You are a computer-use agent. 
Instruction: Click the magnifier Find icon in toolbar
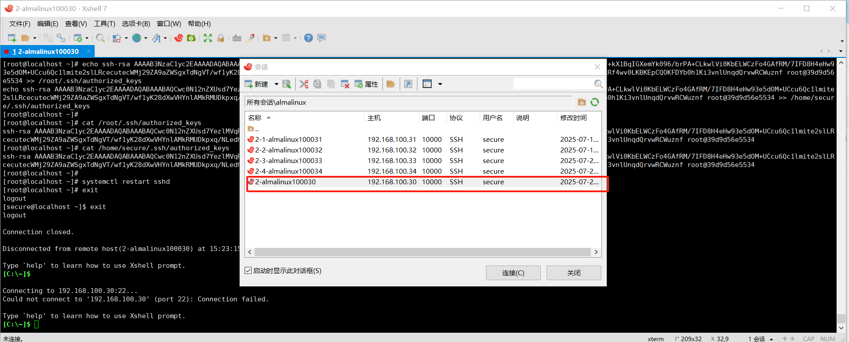coord(100,38)
